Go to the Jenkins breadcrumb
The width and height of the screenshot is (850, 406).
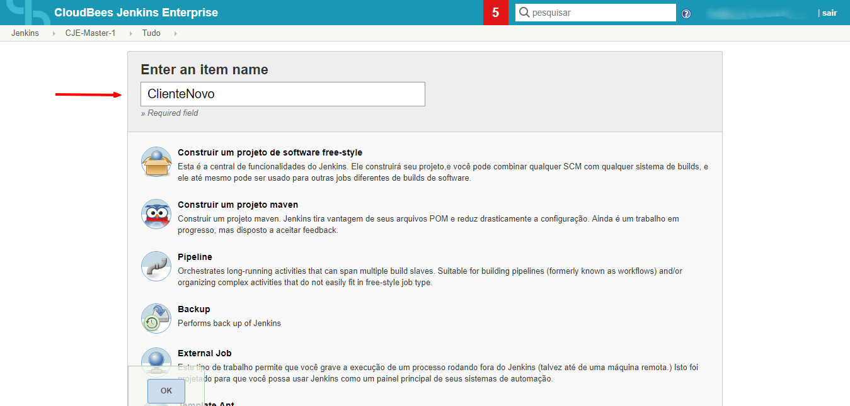(x=25, y=33)
